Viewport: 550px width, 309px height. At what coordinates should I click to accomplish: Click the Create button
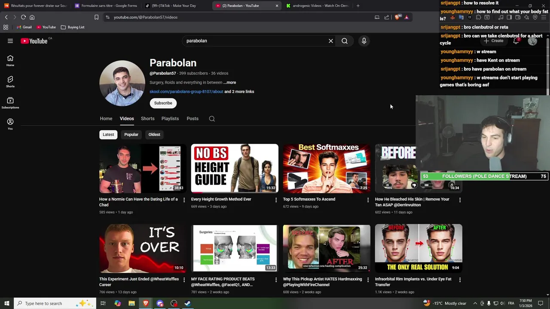pos(493,41)
